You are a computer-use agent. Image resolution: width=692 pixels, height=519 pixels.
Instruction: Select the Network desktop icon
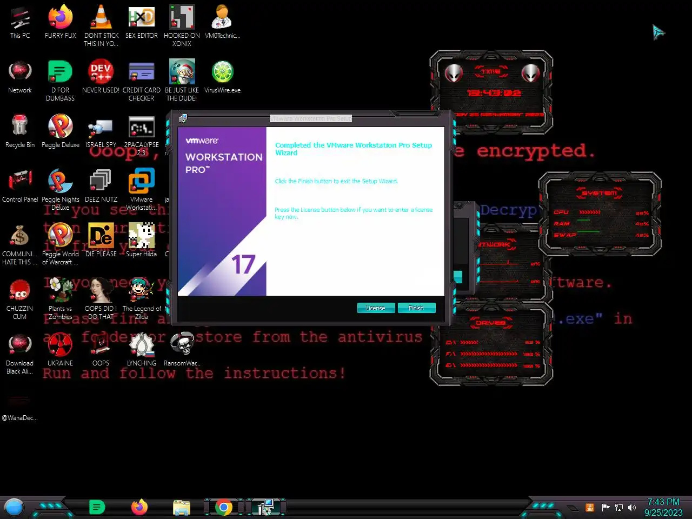coord(20,77)
